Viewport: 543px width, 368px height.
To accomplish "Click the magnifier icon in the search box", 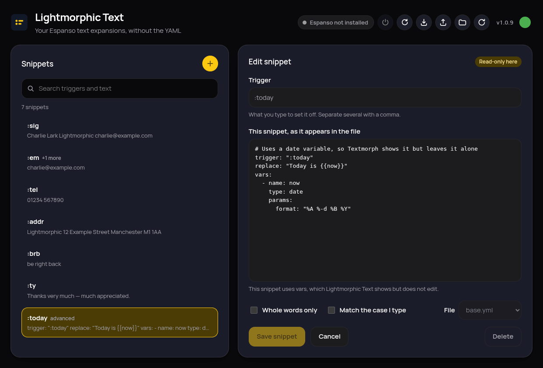I will pyautogui.click(x=31, y=88).
